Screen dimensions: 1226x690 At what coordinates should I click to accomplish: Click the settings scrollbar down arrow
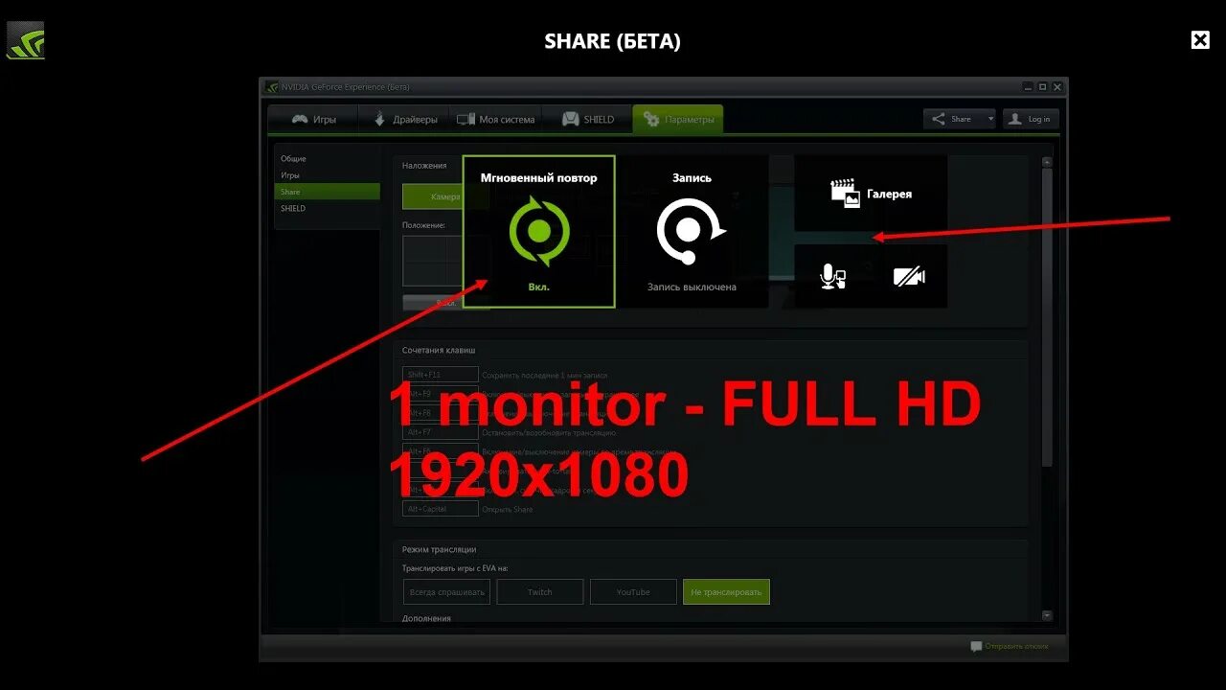pyautogui.click(x=1047, y=615)
